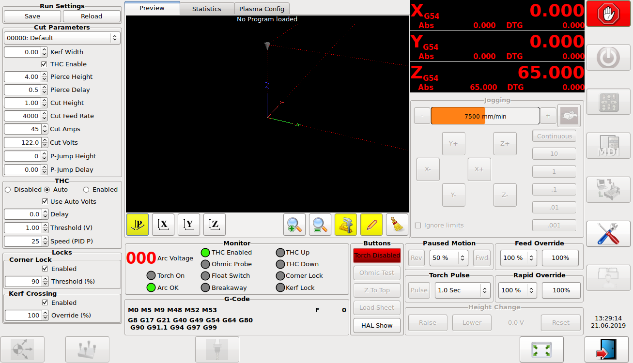The width and height of the screenshot is (633, 363).
Task: Select the THC Enabled radio button
Action: (x=86, y=189)
